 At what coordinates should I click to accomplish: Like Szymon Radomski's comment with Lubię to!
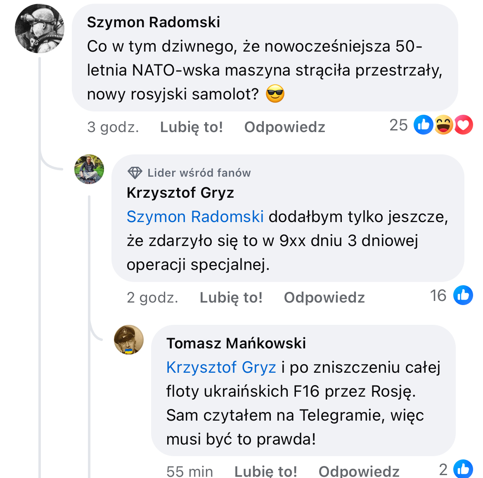pos(191,127)
